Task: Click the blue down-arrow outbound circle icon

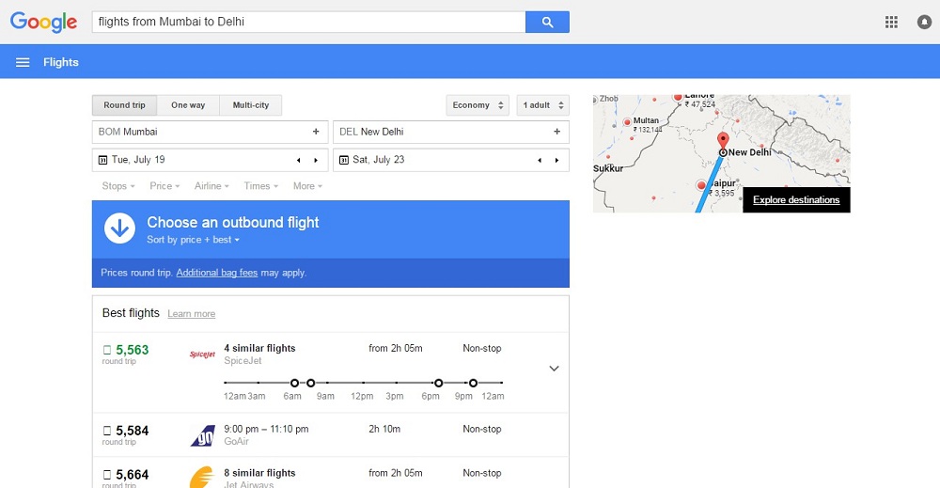Action: point(120,228)
